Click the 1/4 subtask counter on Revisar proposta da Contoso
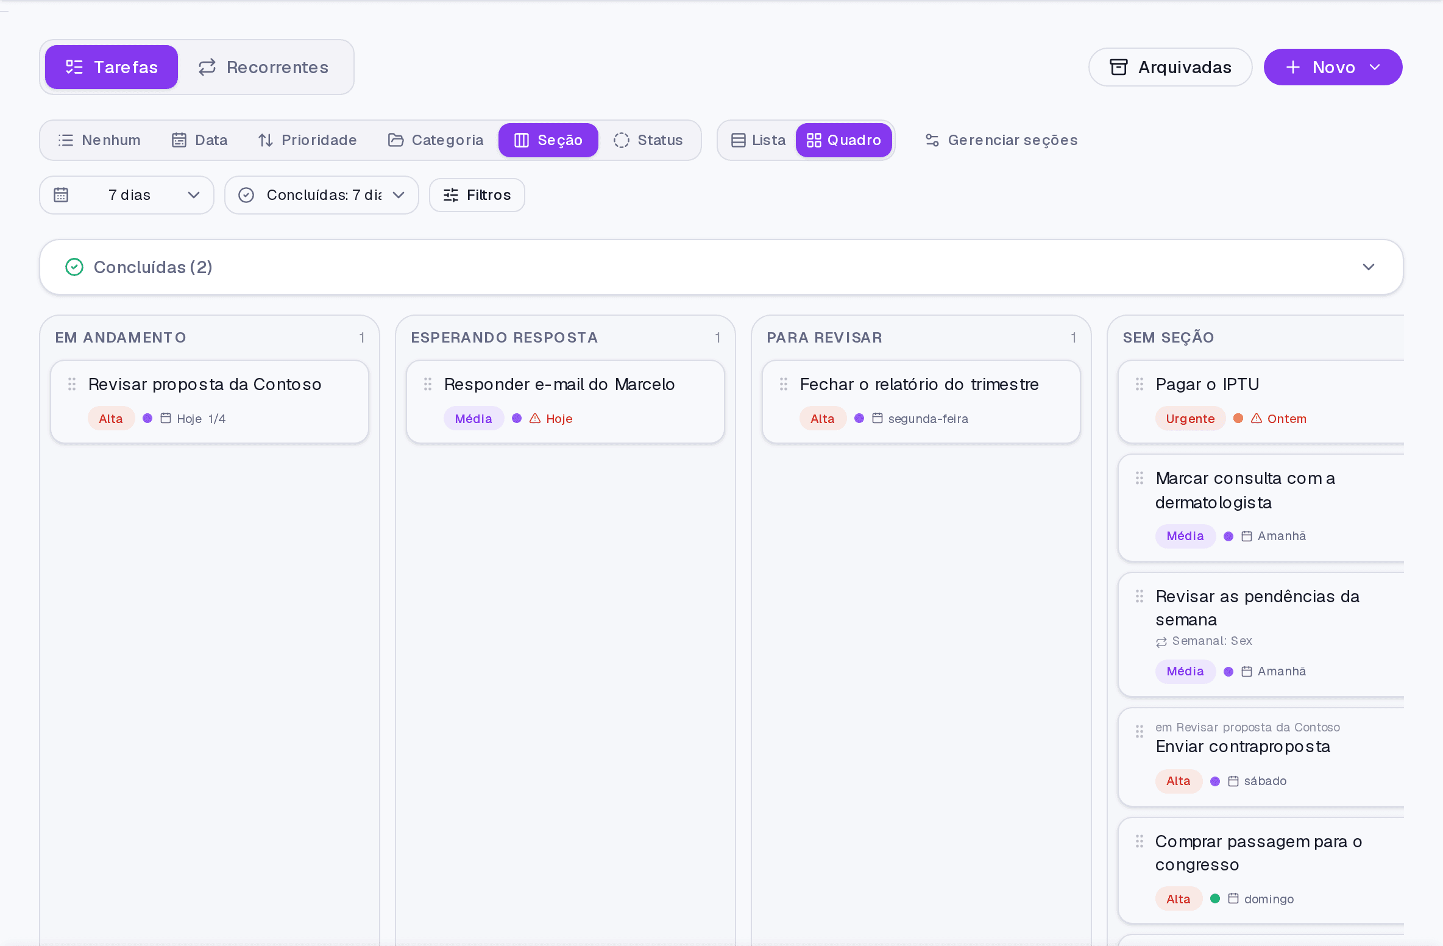 (x=217, y=419)
